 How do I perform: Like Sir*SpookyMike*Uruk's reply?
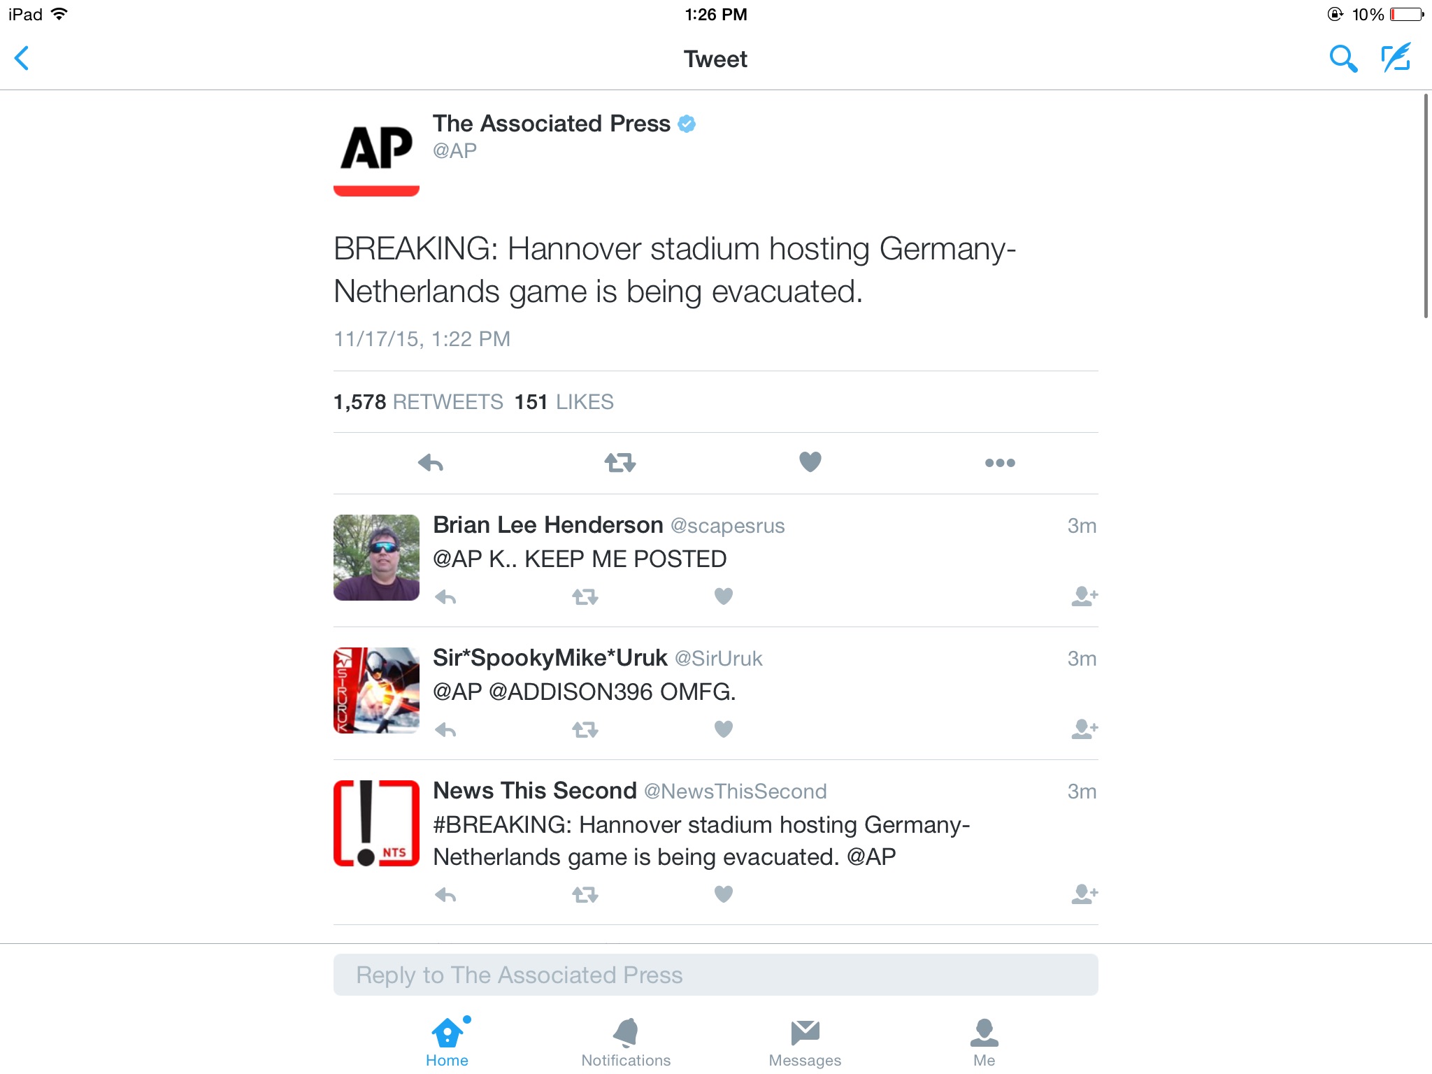pos(724,729)
